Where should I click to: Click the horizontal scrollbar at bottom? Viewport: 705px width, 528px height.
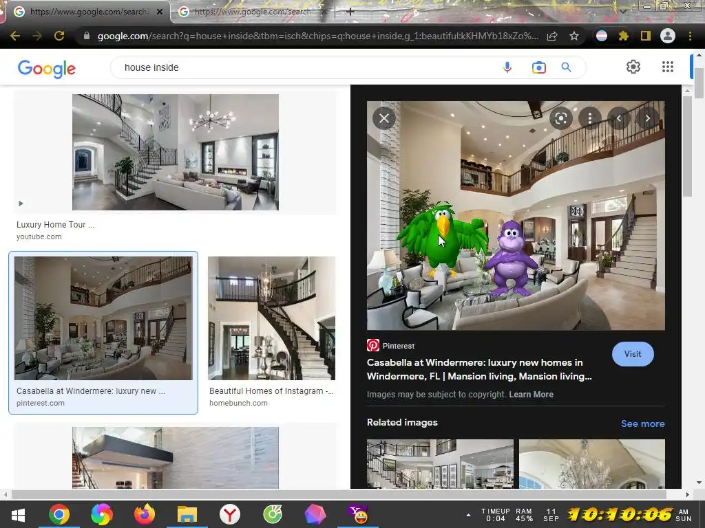click(339, 494)
